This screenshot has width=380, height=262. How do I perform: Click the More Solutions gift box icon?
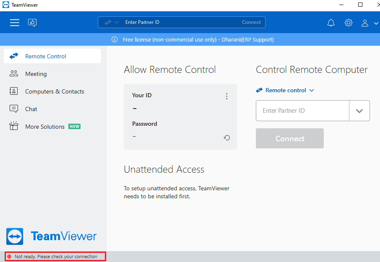(14, 126)
